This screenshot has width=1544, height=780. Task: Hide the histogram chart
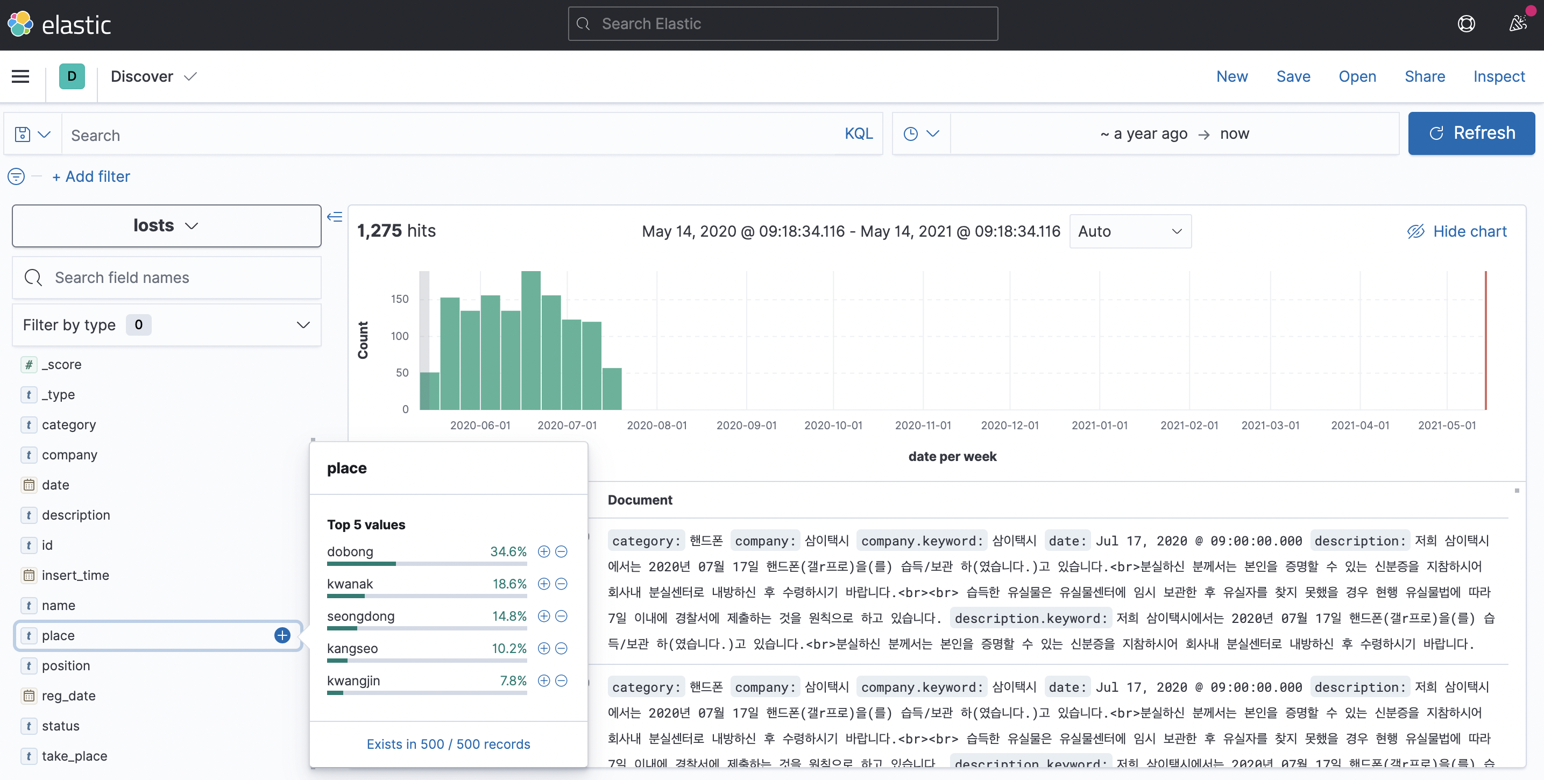[x=1456, y=231]
